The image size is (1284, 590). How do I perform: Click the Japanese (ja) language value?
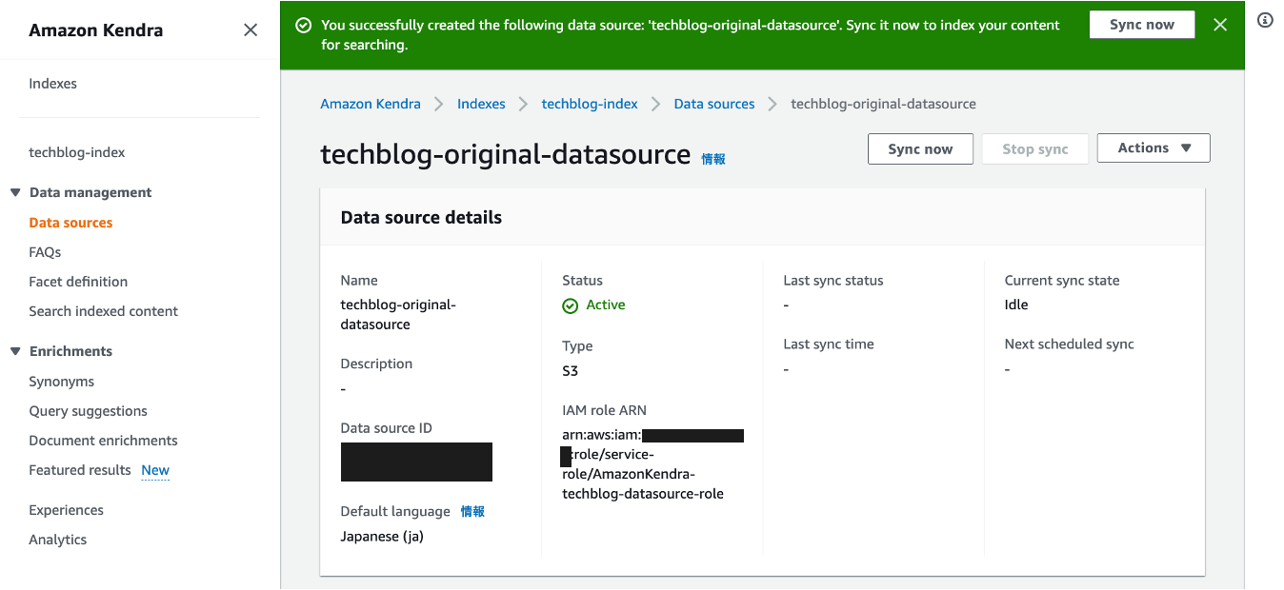point(382,536)
